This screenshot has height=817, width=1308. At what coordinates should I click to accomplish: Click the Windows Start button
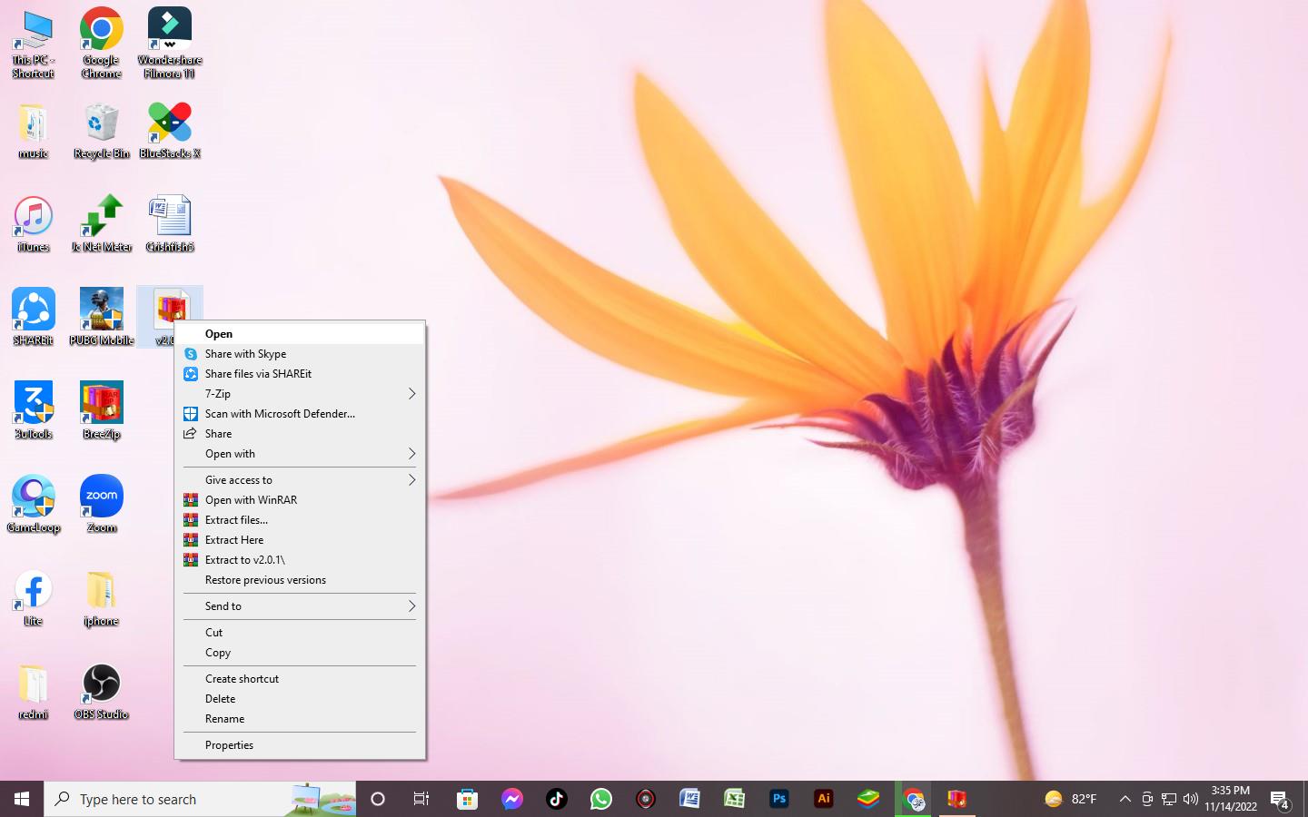pos(22,799)
